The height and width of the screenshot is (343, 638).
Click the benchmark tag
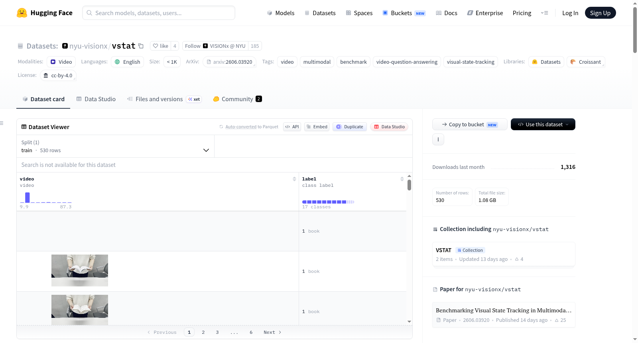tap(353, 62)
